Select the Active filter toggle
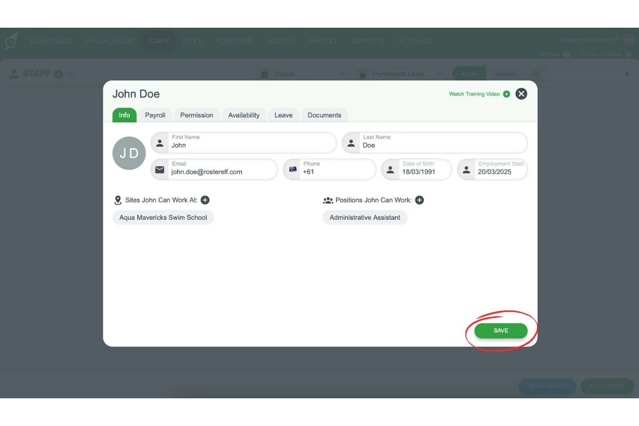This screenshot has height=426, width=639. (x=469, y=74)
